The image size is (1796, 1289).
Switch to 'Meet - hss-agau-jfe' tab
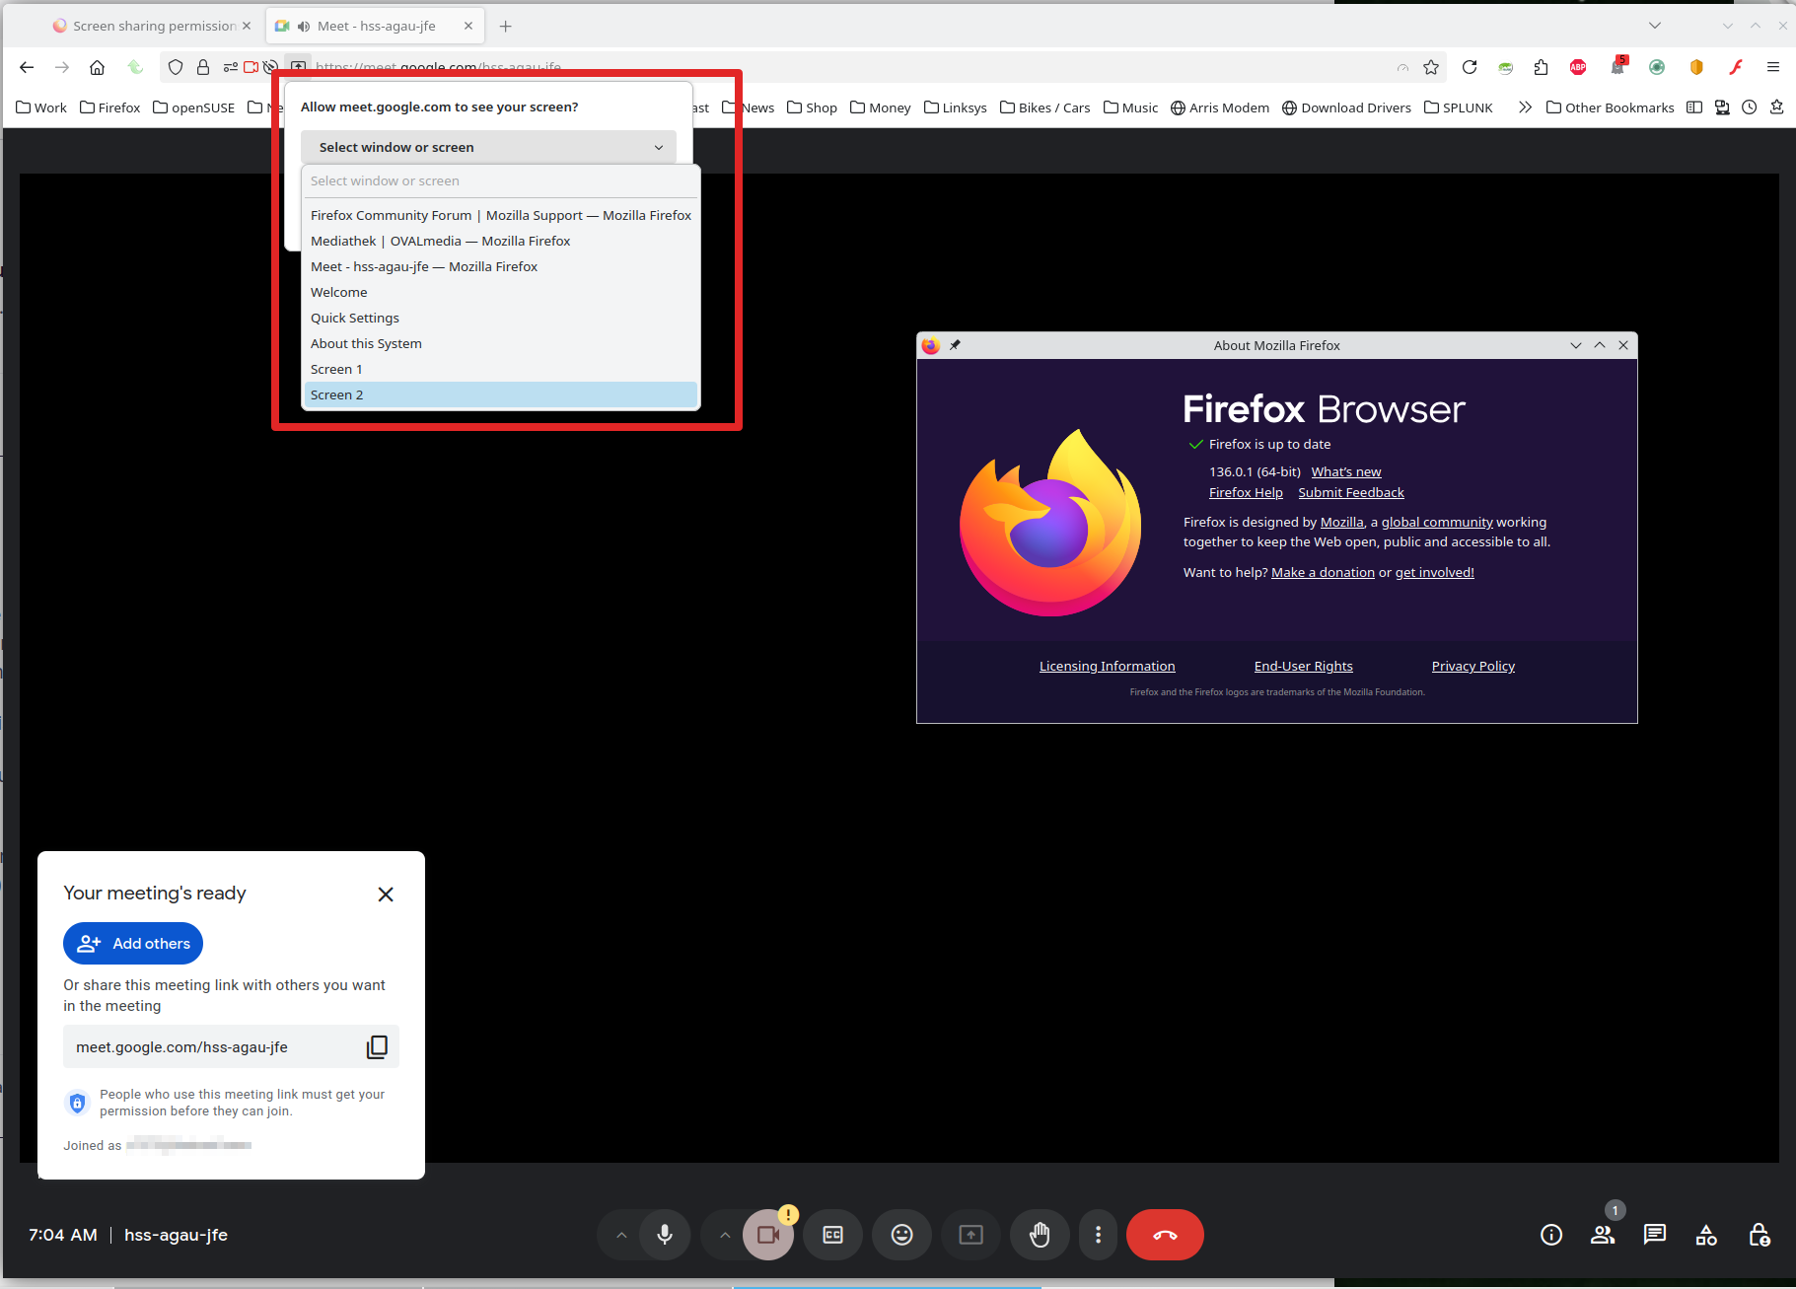pyautogui.click(x=376, y=26)
